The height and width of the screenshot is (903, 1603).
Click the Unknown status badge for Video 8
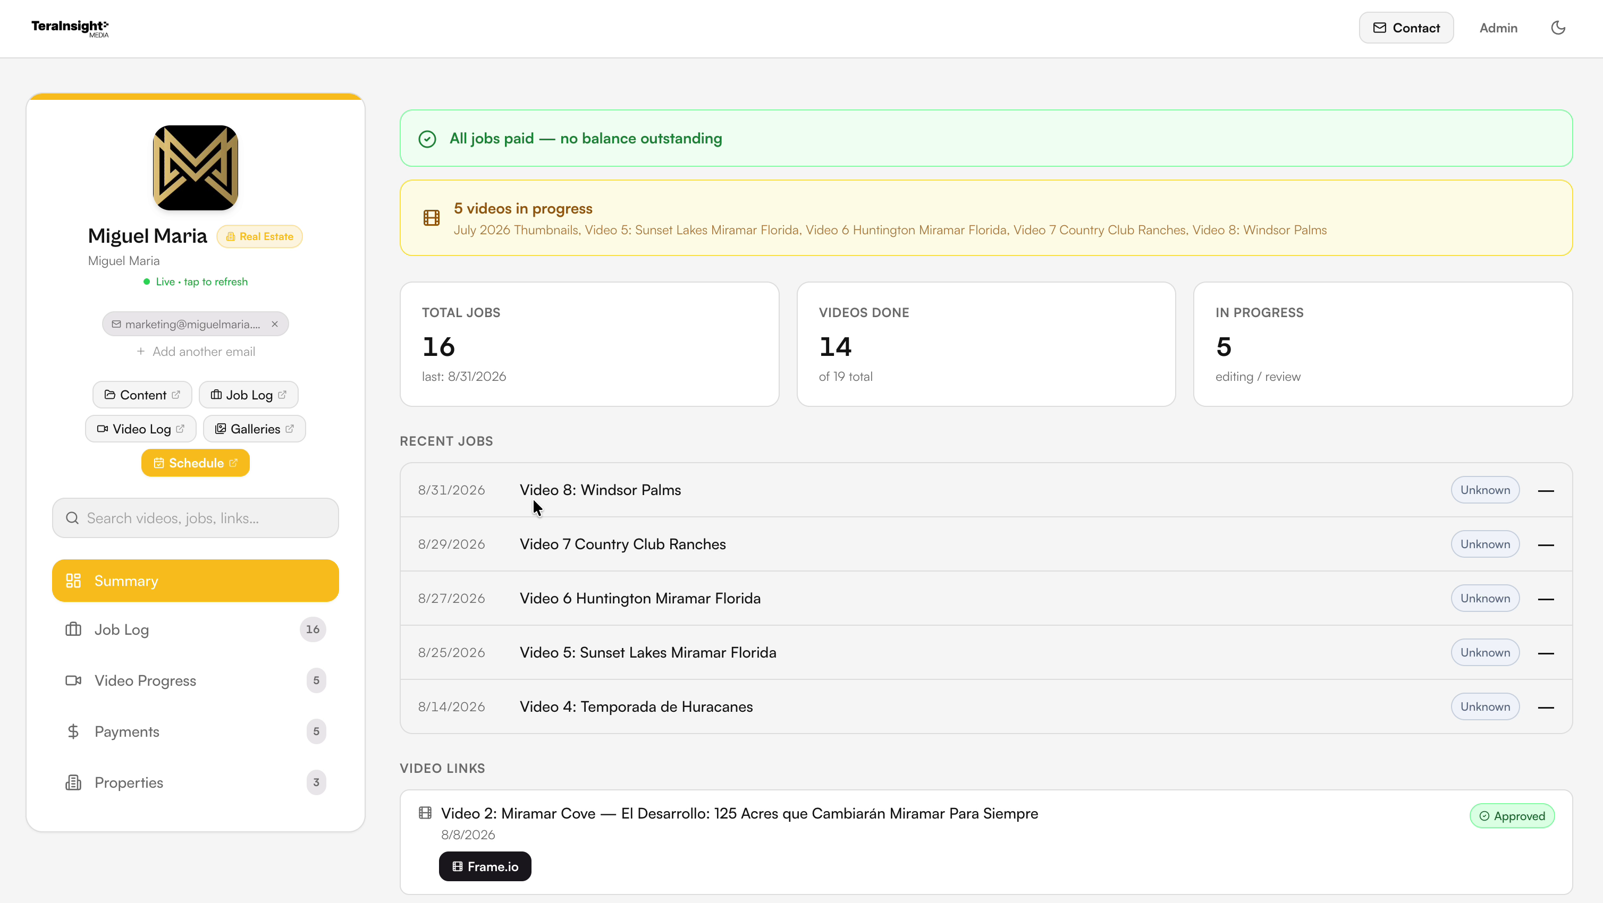pos(1486,490)
